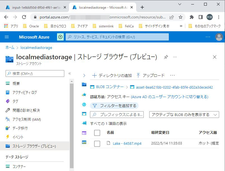Focus the left menu 検索 search box
The image size is (225, 171).
pyautogui.click(x=35, y=73)
